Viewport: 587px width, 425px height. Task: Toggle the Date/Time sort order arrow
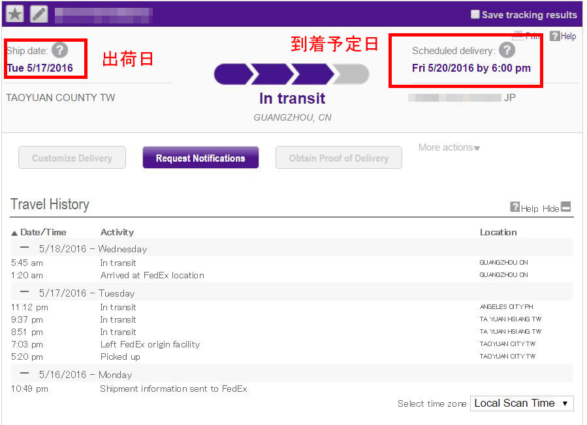(x=14, y=232)
